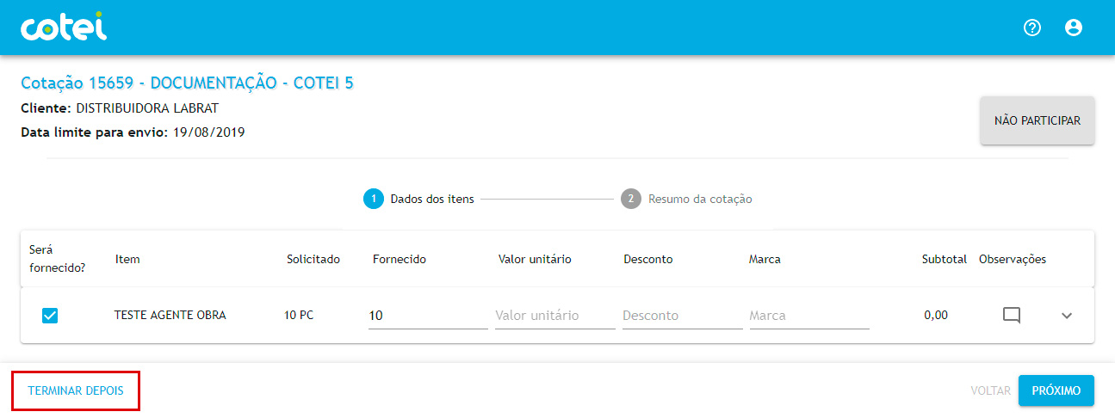Screen dimensions: 1115x418
Task: Click the NÃO PARTICIPAR button
Action: coord(1037,120)
